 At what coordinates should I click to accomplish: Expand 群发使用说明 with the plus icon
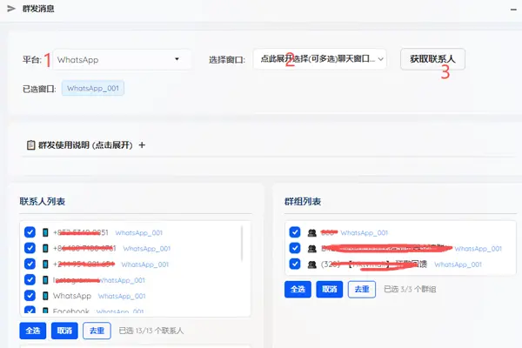point(142,145)
